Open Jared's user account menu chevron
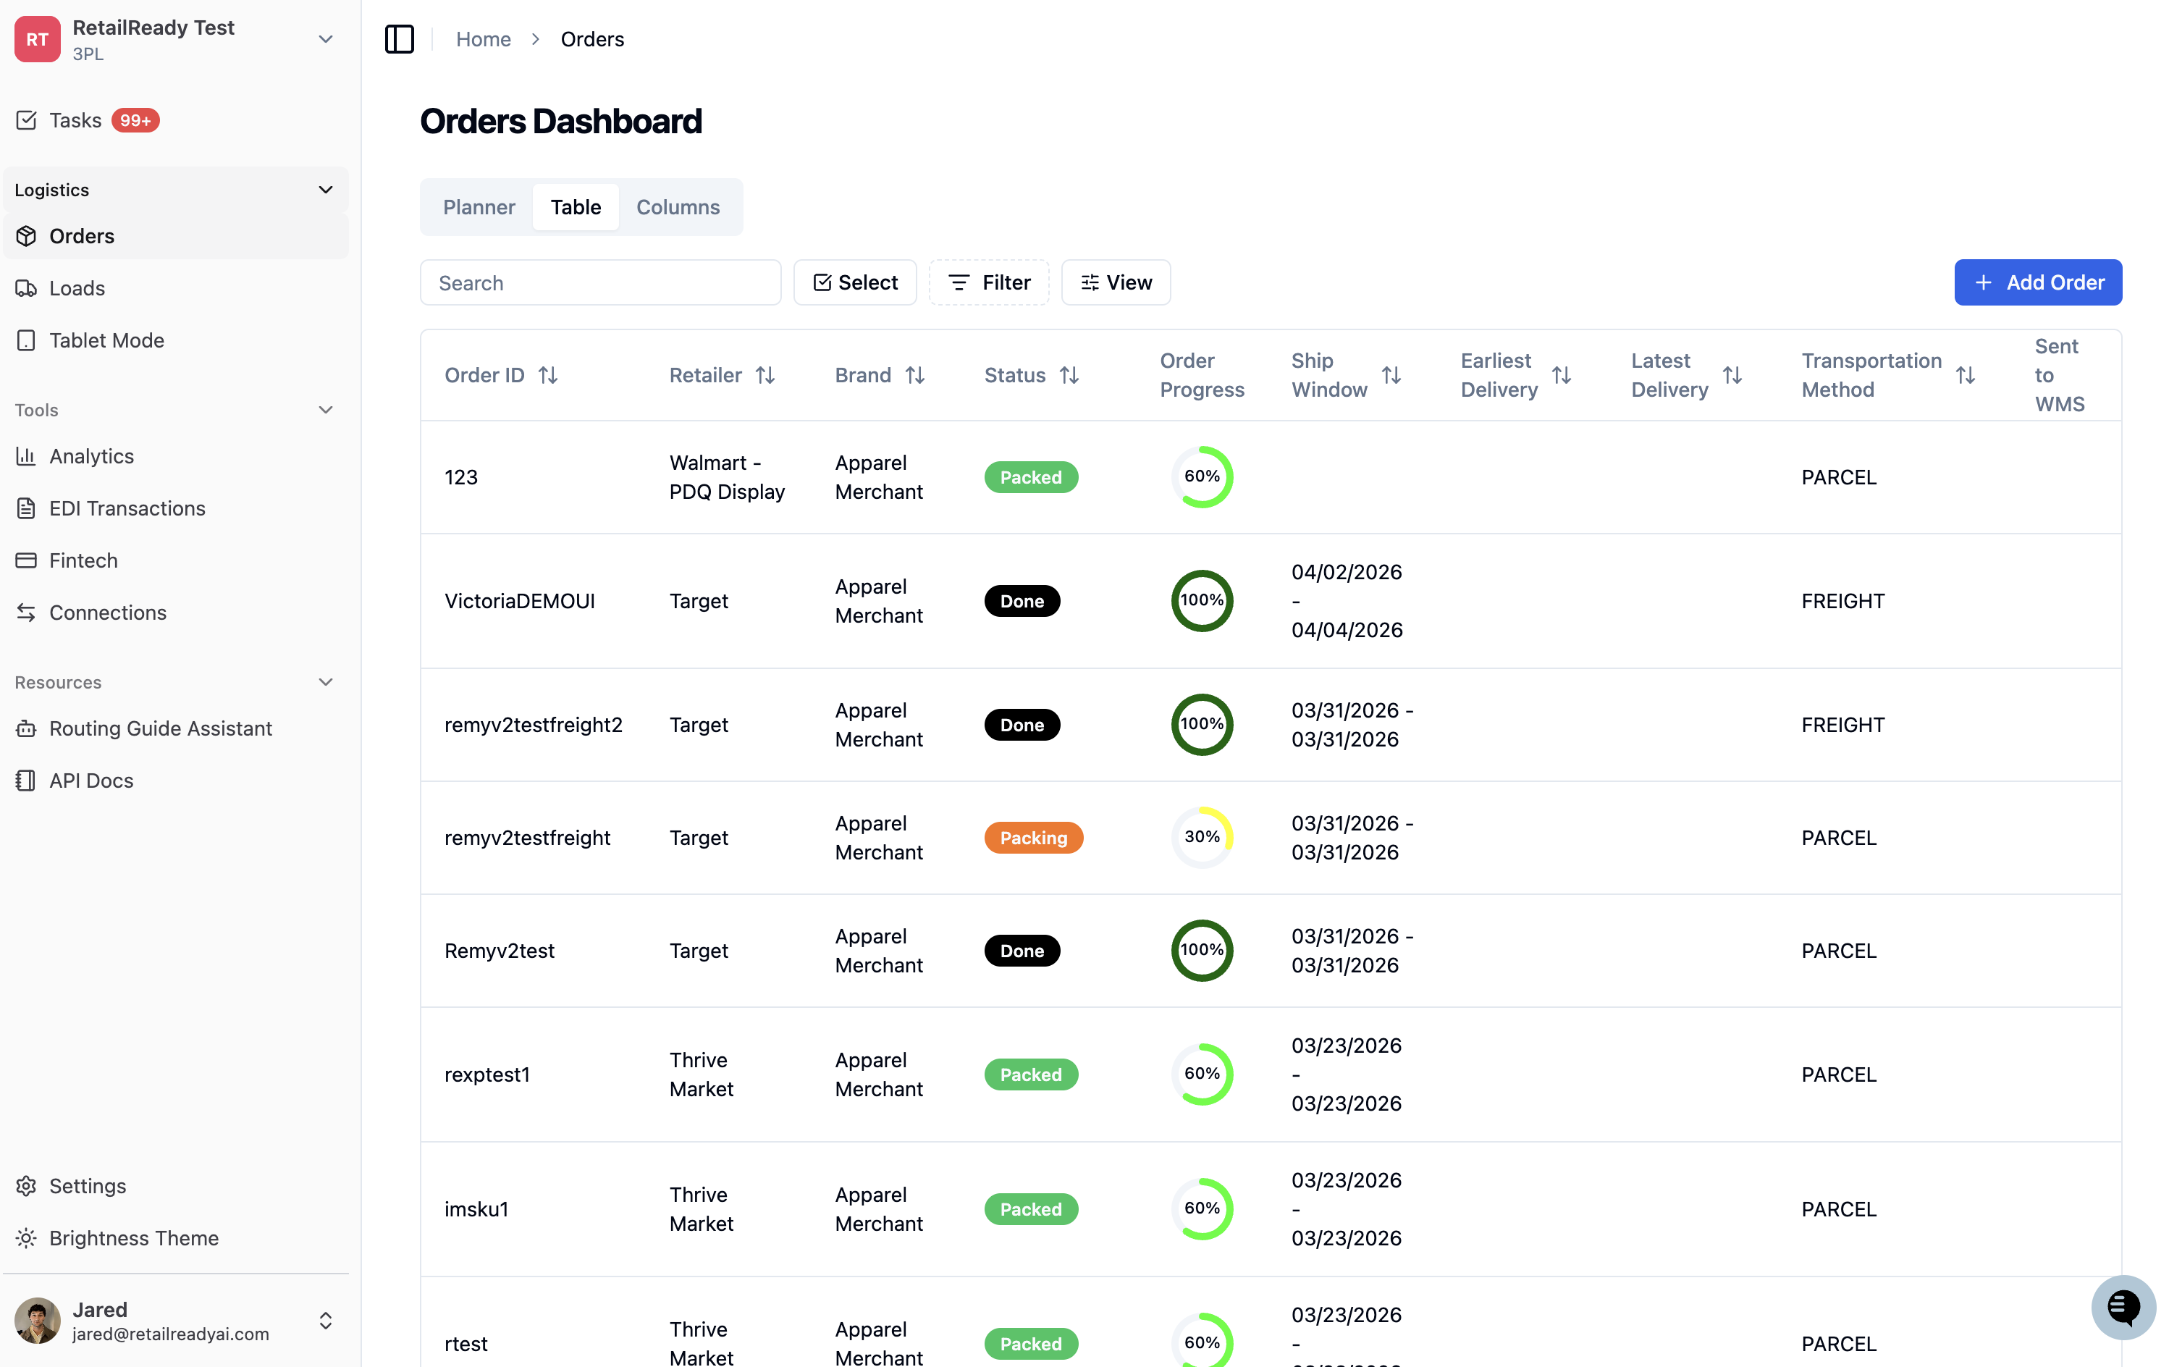This screenshot has height=1367, width=2169. (x=326, y=1321)
